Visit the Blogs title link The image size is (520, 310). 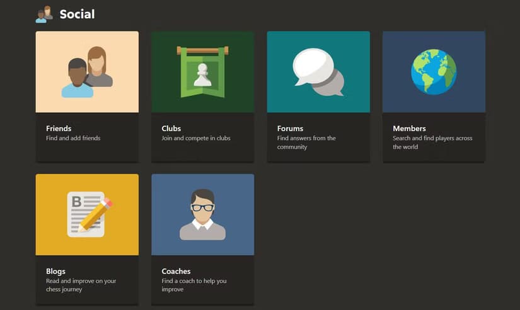55,272
